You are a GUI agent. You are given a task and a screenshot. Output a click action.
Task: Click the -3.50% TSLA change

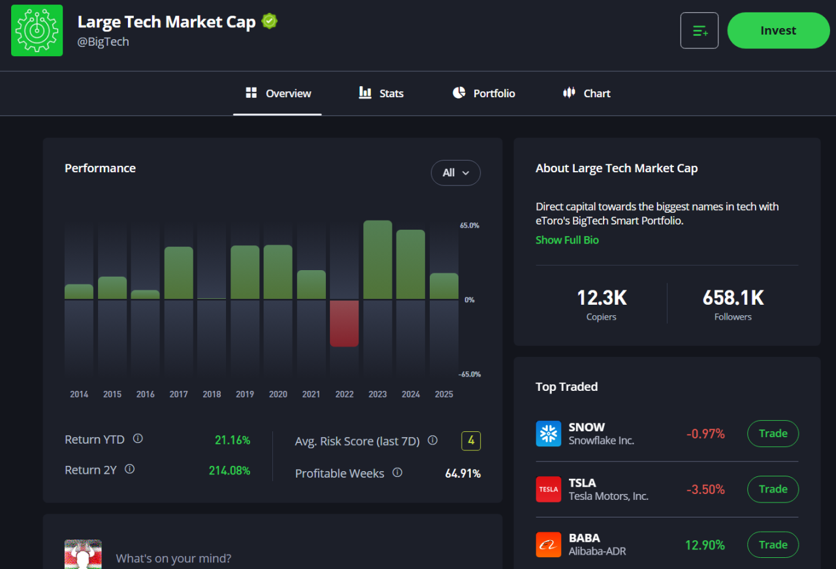705,489
